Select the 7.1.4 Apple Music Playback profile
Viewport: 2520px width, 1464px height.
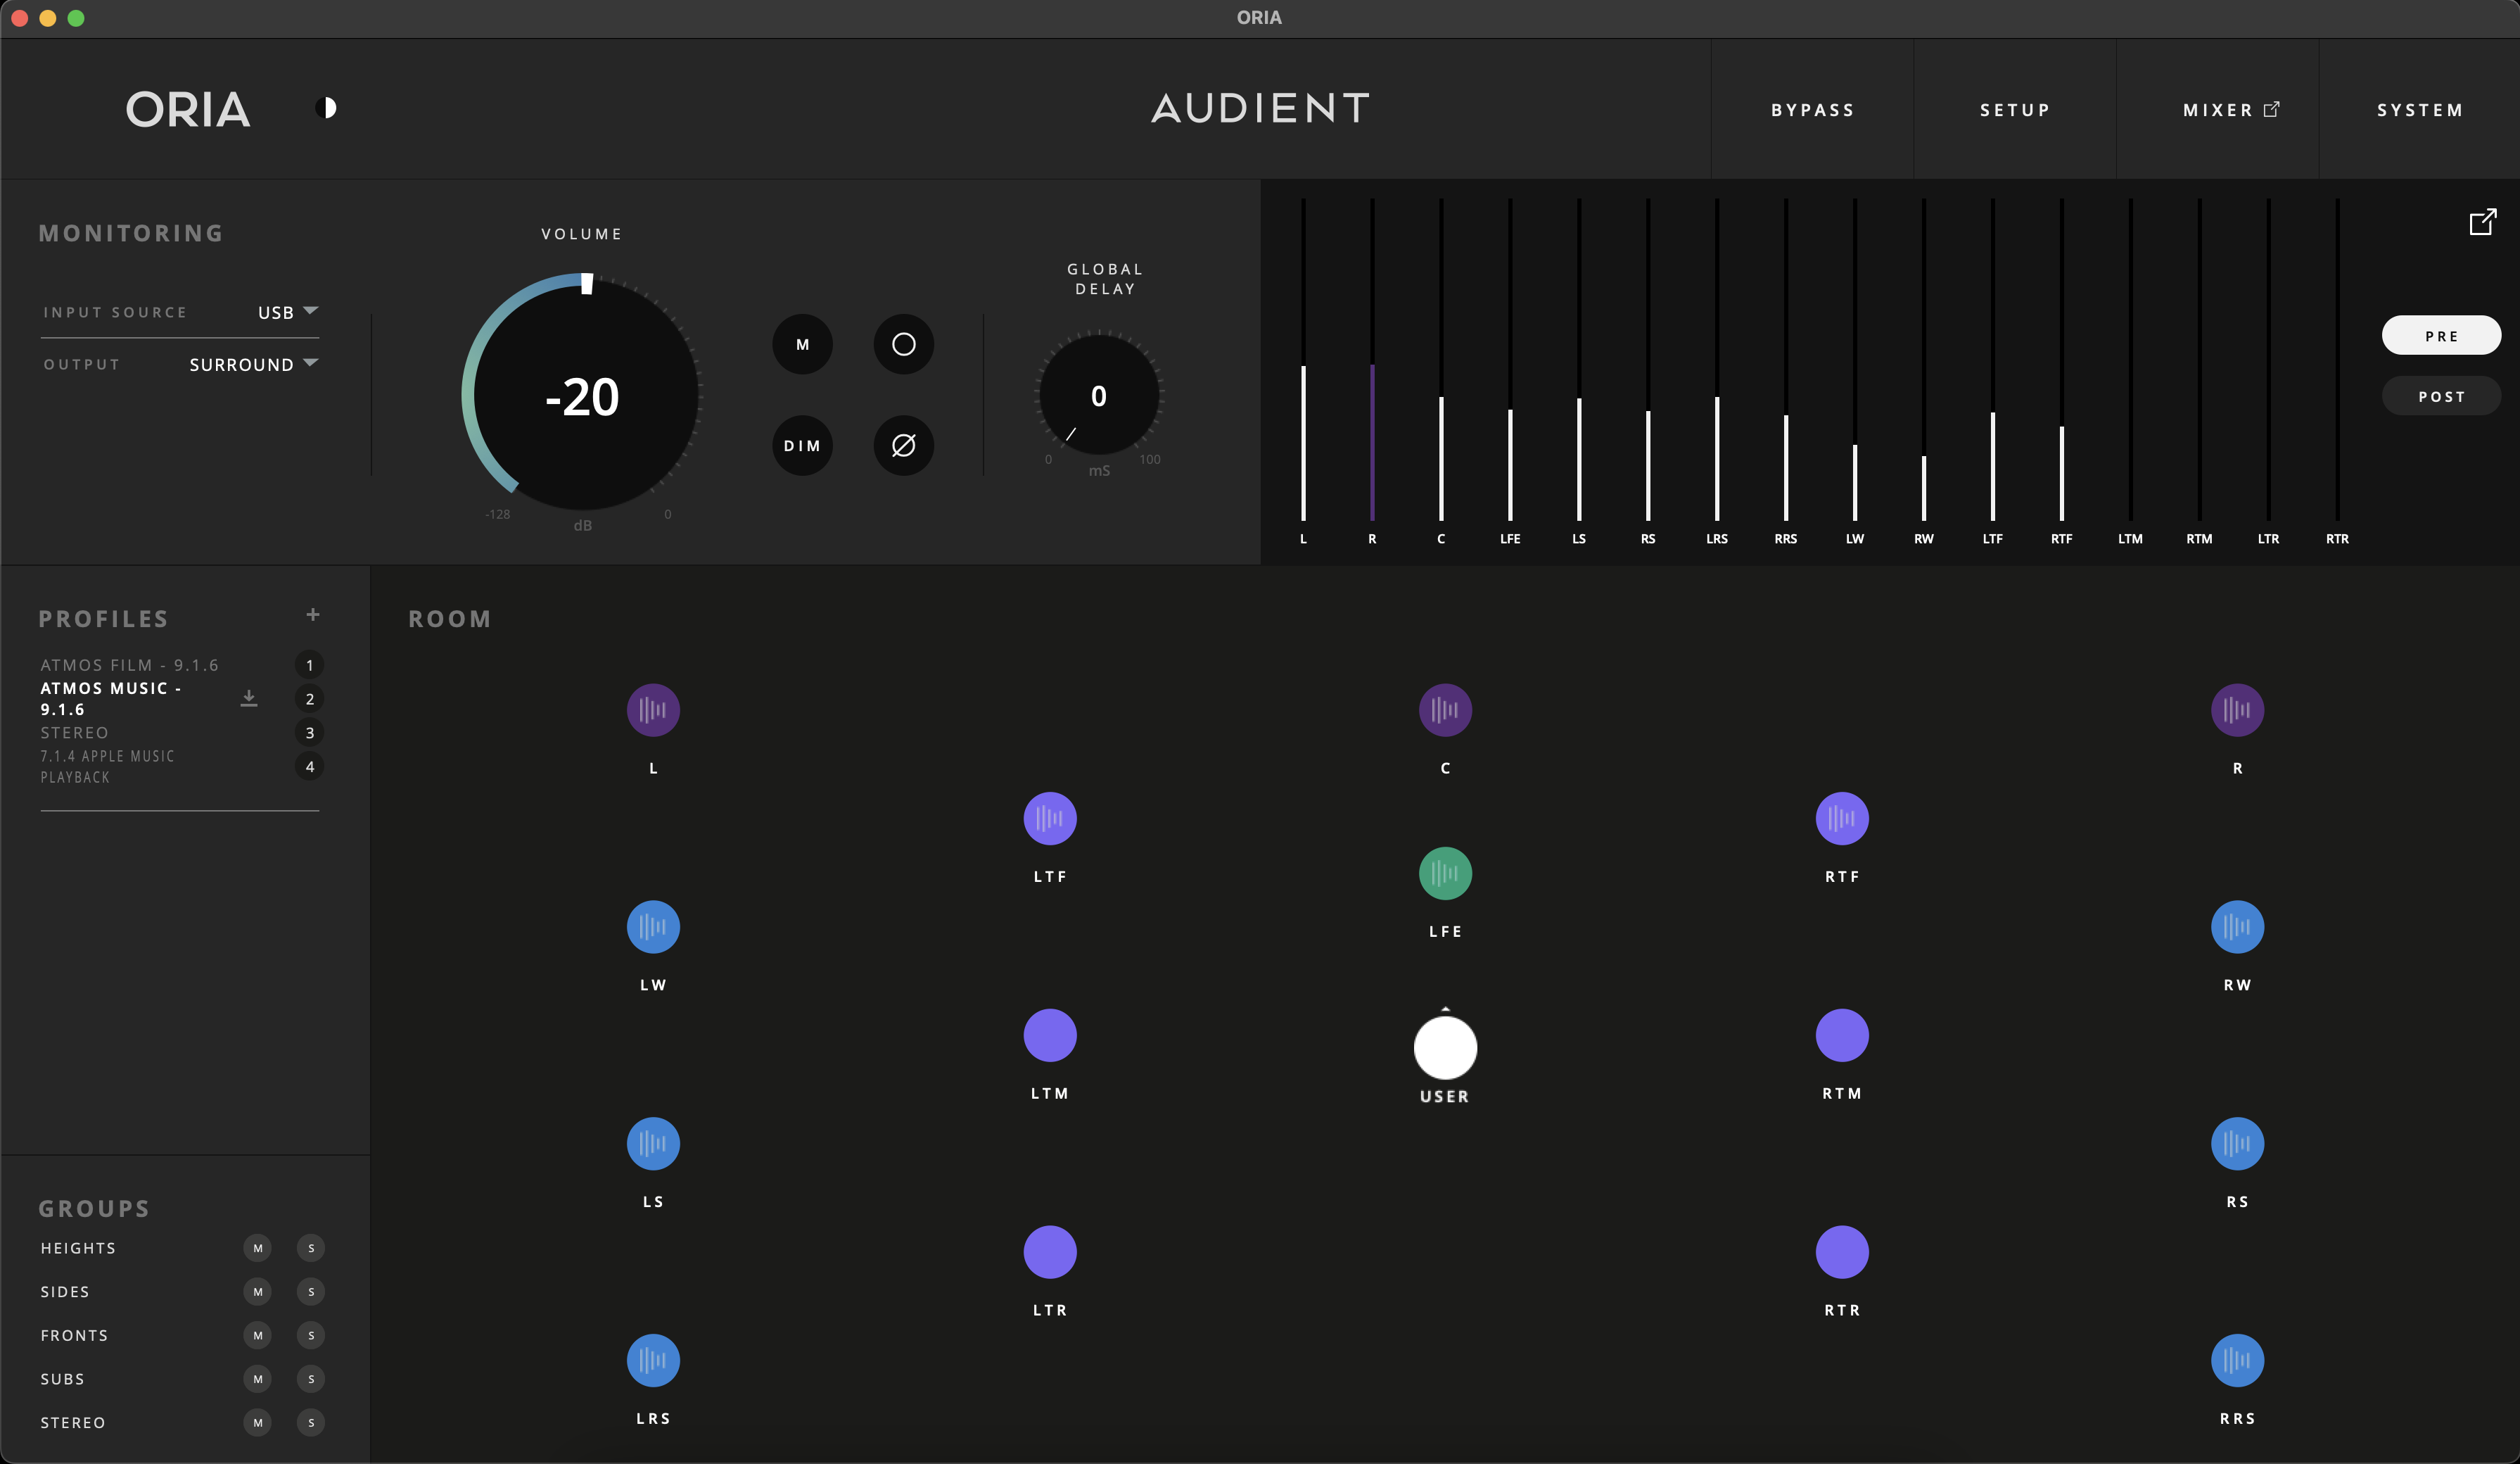107,766
